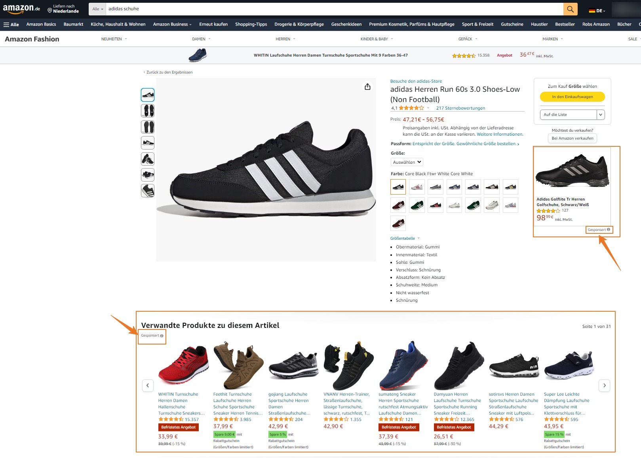Expand KINDER & BABY fashion menu
The width and height of the screenshot is (641, 458).
tap(377, 39)
